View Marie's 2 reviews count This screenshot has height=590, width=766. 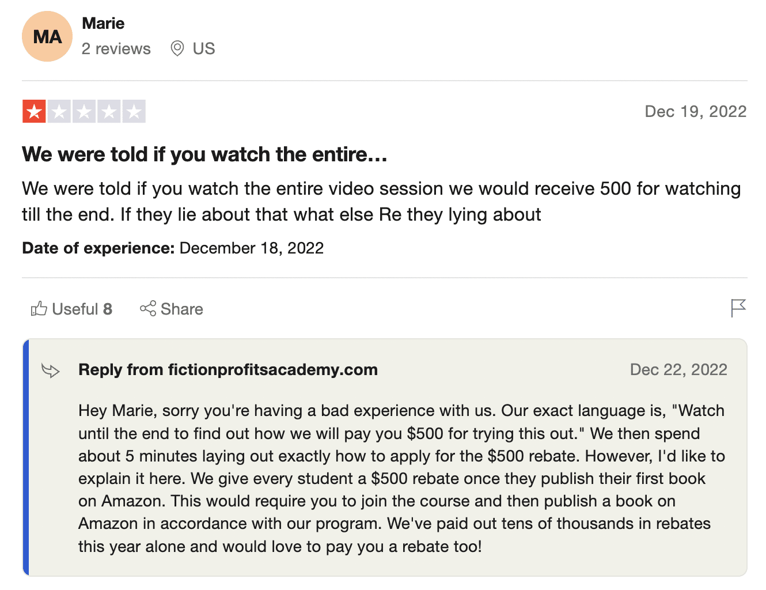116,48
